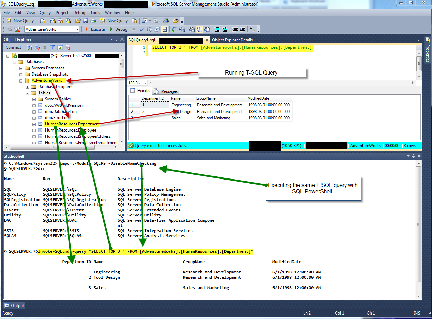Click Object Explorer disconnect server icon
Viewport: 432px width, 319px height.
pos(37,47)
